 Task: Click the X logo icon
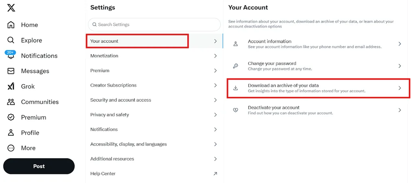pos(11,8)
